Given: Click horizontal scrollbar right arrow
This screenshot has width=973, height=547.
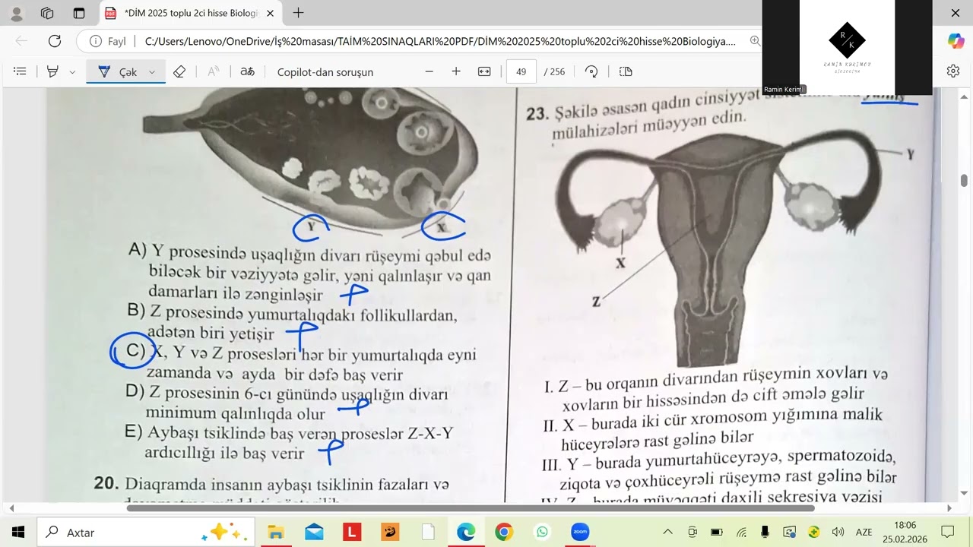Looking at the screenshot, I should (x=949, y=507).
